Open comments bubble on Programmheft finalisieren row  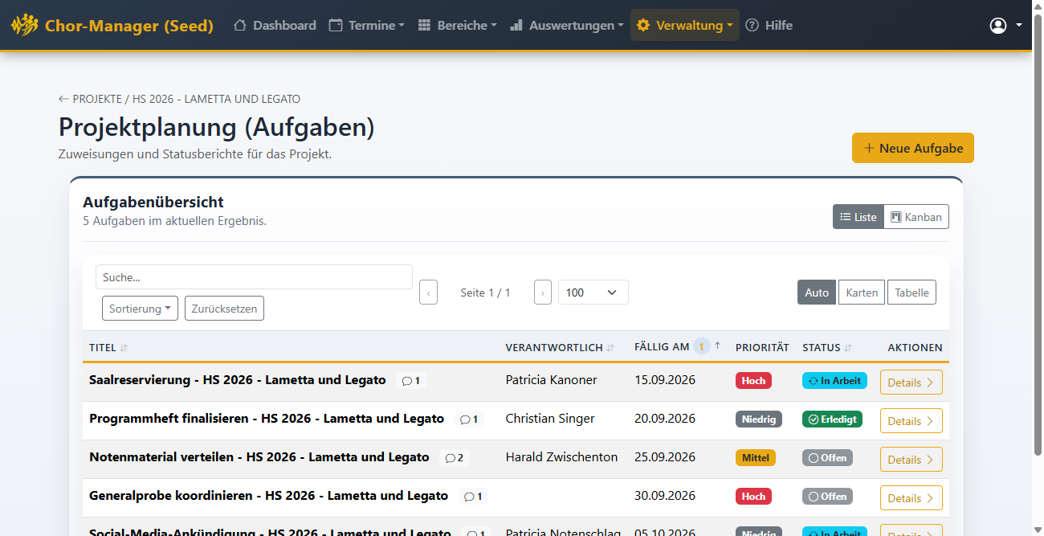[x=469, y=419]
